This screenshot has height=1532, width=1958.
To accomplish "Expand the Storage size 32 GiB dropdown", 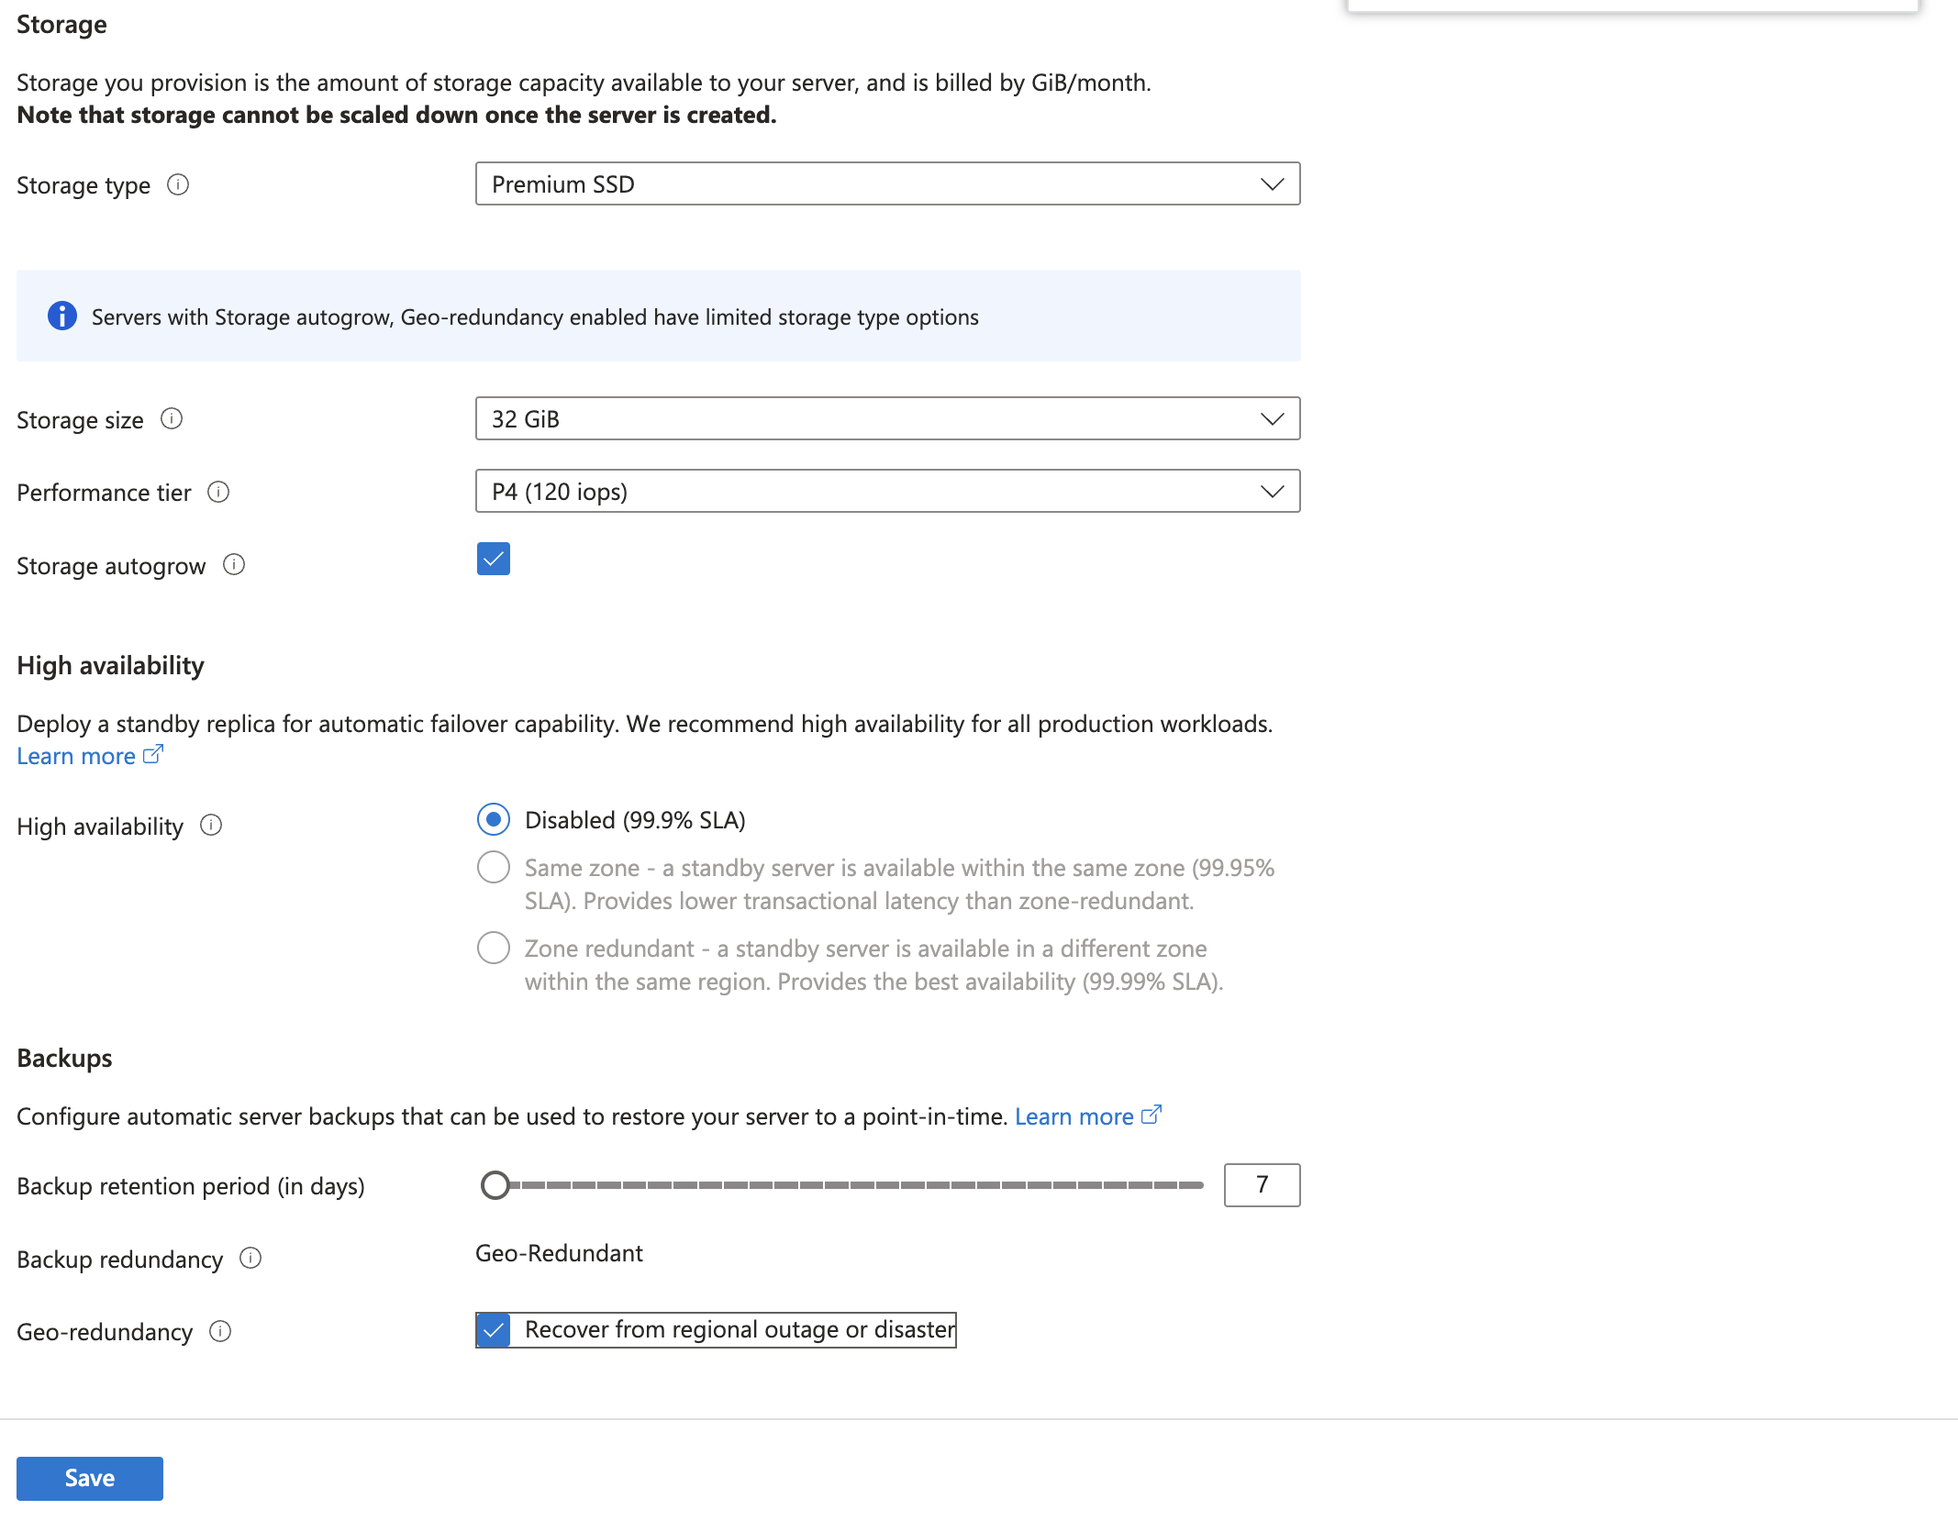I will point(887,419).
